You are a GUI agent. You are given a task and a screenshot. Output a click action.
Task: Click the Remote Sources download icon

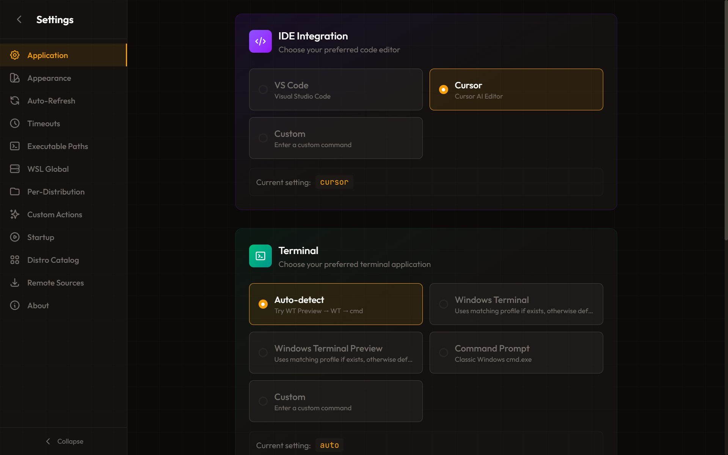[15, 283]
